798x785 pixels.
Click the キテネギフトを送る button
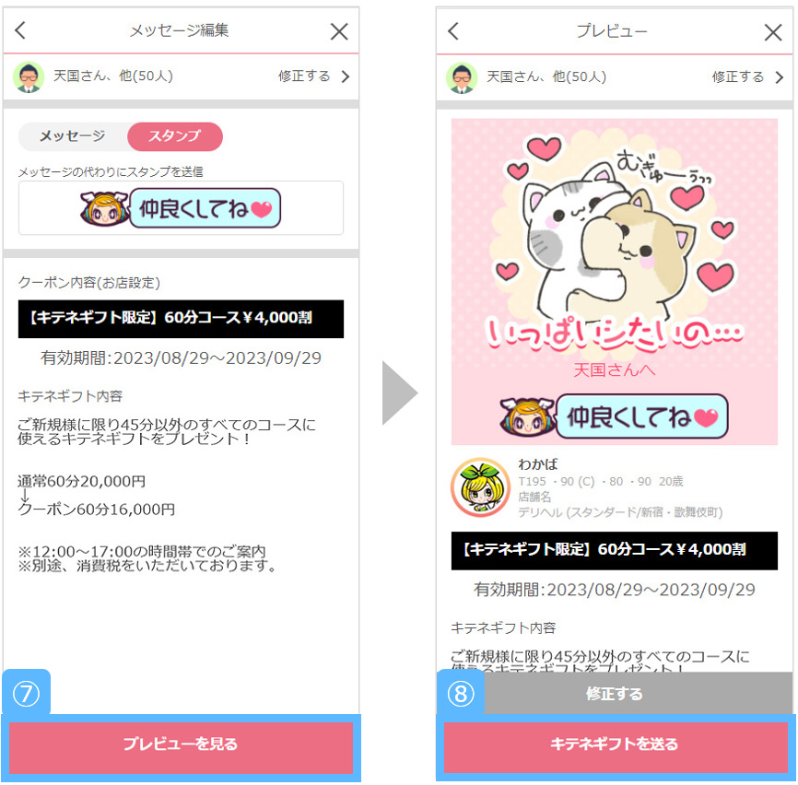point(615,744)
